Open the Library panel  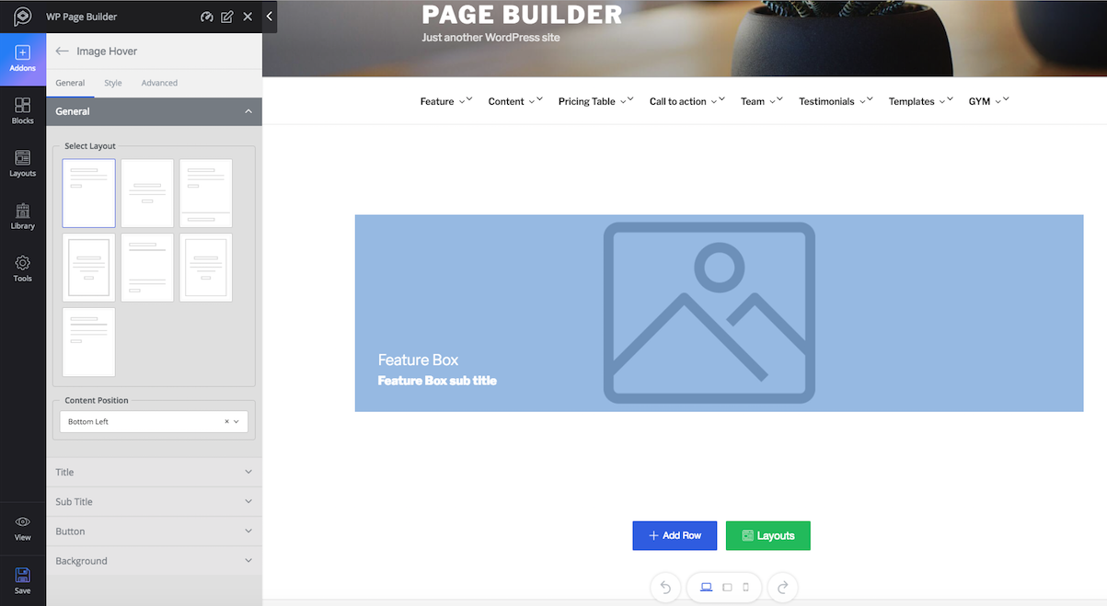point(23,216)
